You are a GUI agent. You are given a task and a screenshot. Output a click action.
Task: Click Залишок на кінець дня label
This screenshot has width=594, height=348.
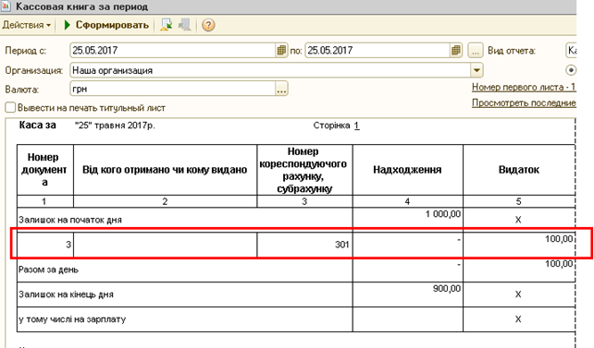(66, 294)
